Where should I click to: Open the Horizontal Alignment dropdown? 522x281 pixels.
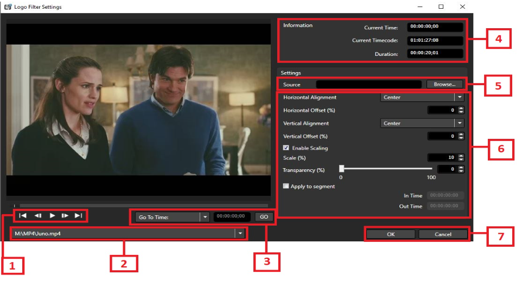(460, 97)
